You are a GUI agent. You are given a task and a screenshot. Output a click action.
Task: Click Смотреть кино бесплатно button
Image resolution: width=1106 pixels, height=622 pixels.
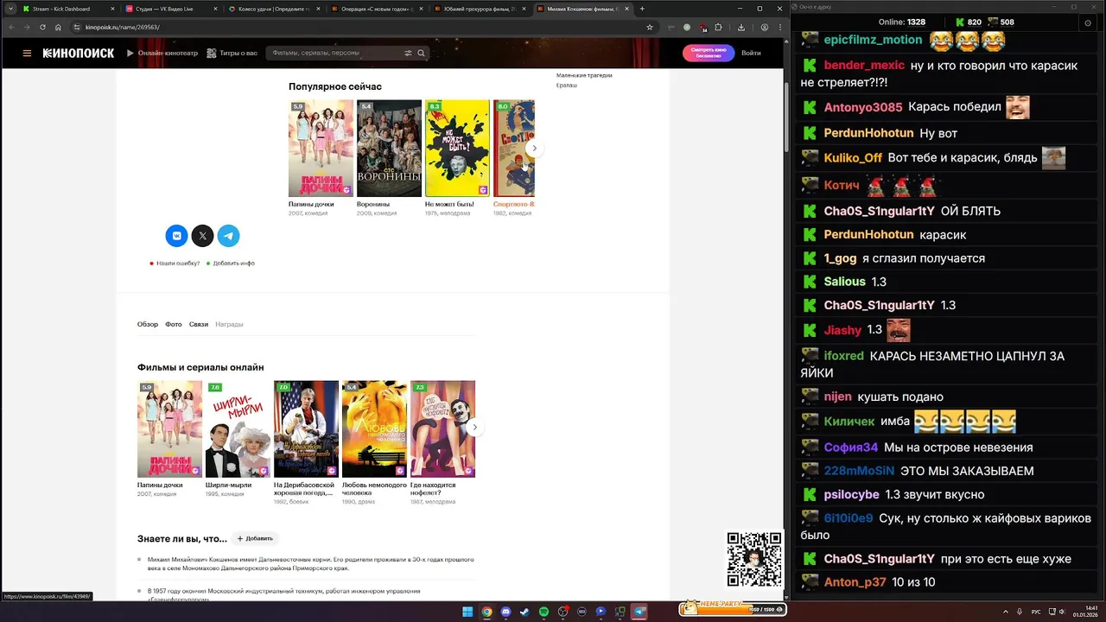709,53
